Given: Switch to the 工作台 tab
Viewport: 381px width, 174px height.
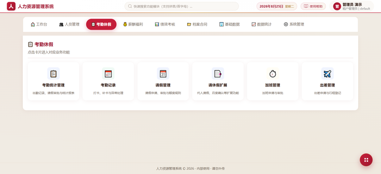Looking at the screenshot, I should click(39, 24).
